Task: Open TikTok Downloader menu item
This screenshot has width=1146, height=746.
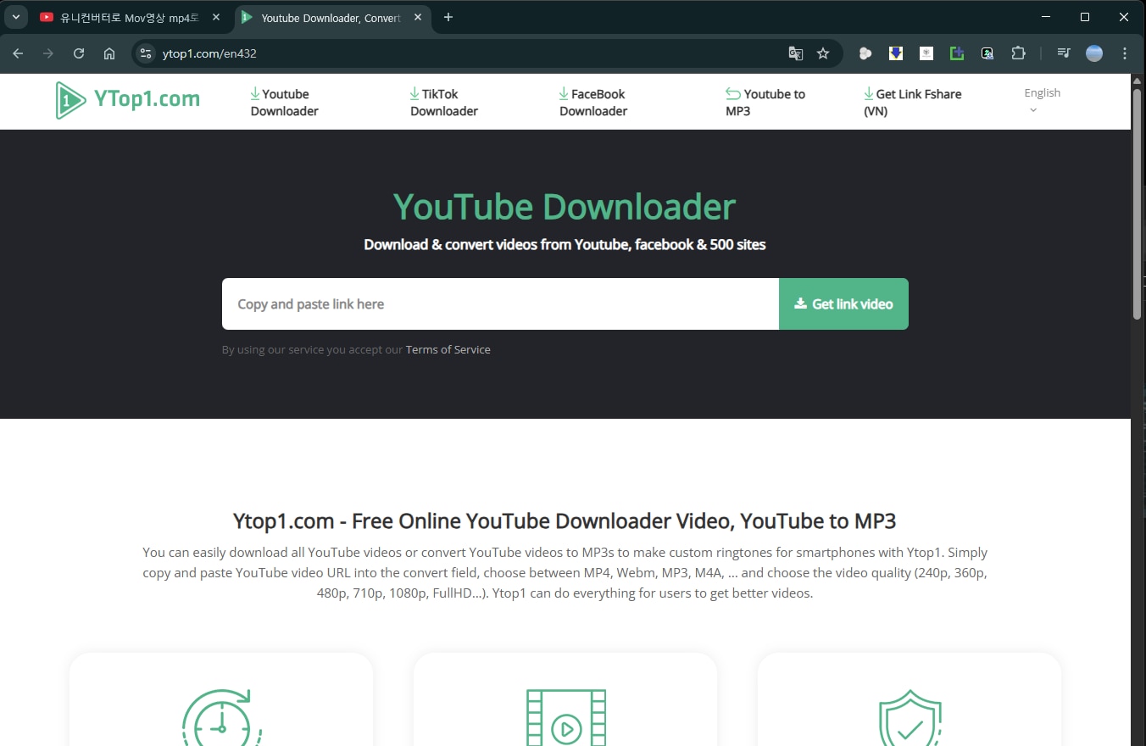Action: click(444, 103)
